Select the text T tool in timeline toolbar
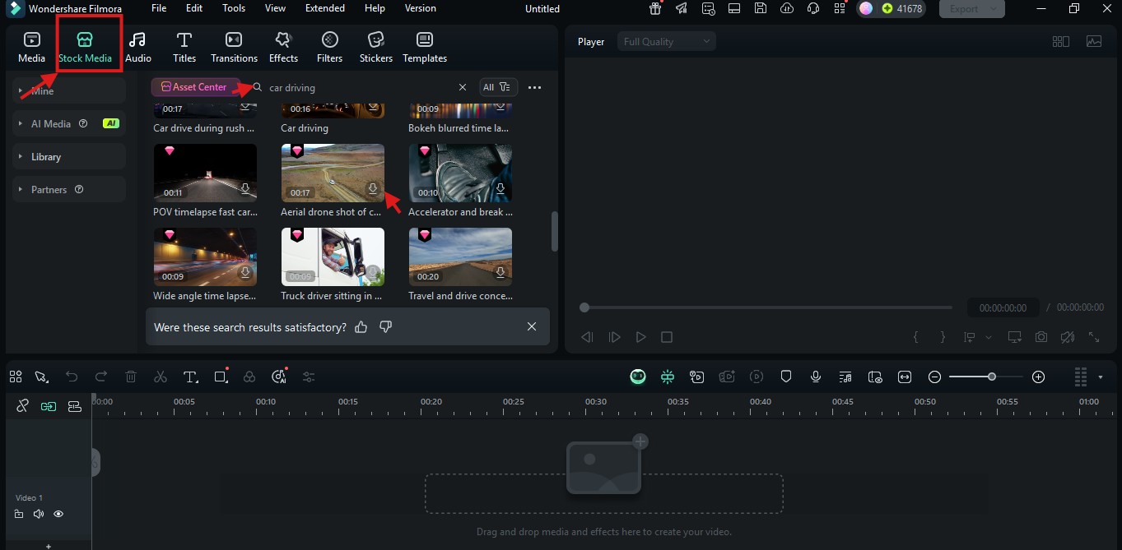The width and height of the screenshot is (1122, 550). 190,377
